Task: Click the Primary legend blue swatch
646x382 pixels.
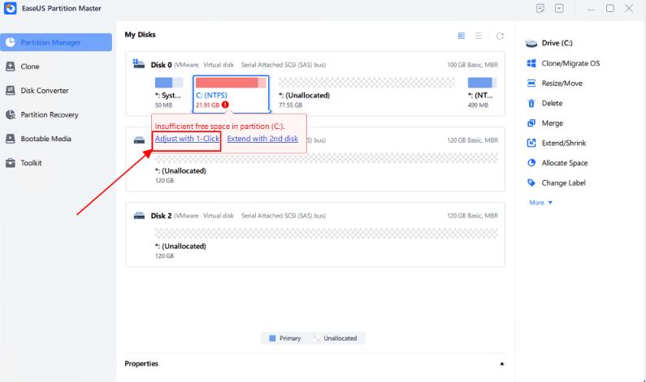Action: [x=272, y=338]
